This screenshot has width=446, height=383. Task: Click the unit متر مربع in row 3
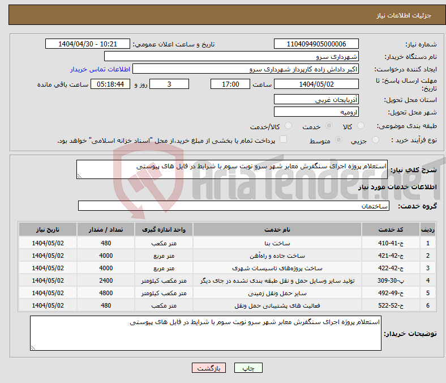pos(164,268)
